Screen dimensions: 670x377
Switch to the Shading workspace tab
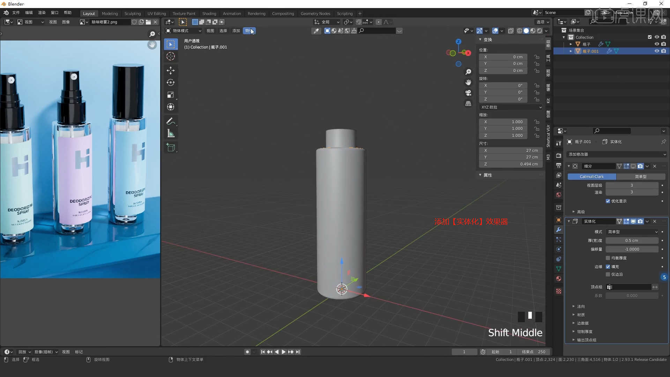(x=209, y=13)
